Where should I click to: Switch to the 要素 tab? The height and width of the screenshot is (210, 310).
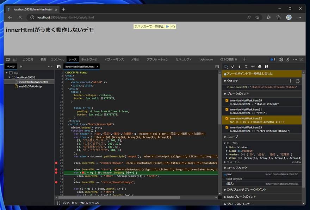43,59
